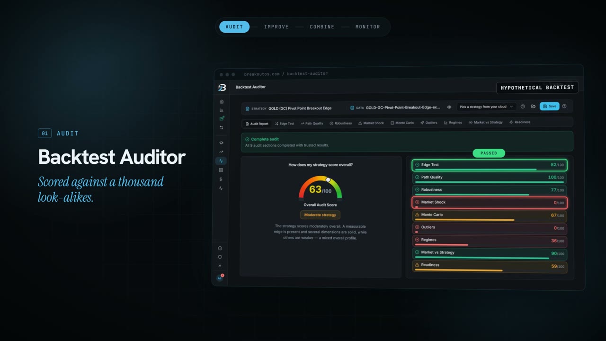
Task: Click the shield icon in the sidebar
Action: coord(220,257)
